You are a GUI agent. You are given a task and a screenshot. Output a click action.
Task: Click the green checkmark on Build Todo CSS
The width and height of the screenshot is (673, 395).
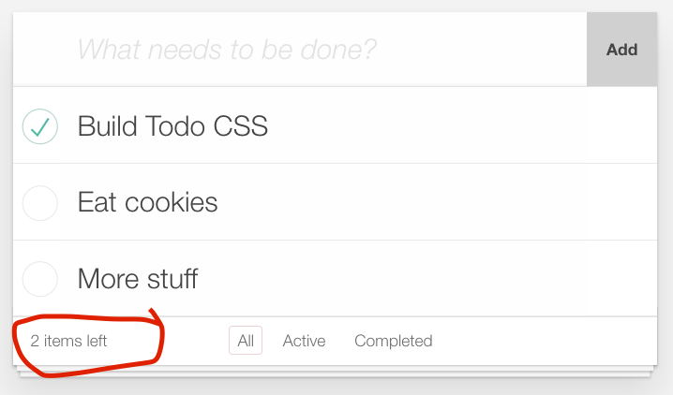tap(40, 126)
